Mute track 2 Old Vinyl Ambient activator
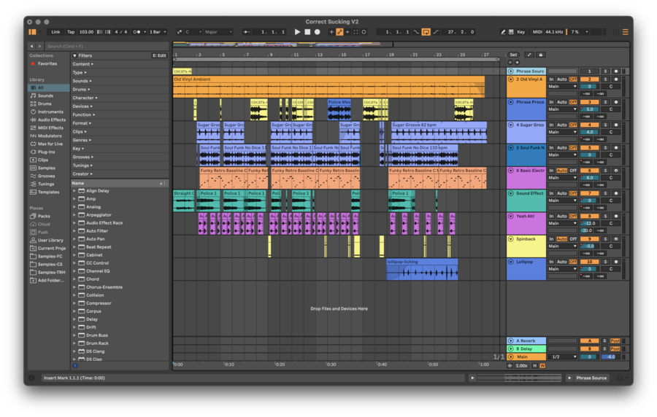This screenshot has width=657, height=417. (589, 79)
